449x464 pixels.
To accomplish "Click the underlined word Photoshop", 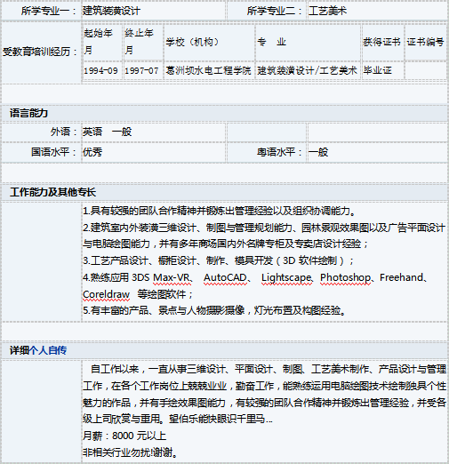I will click(345, 278).
